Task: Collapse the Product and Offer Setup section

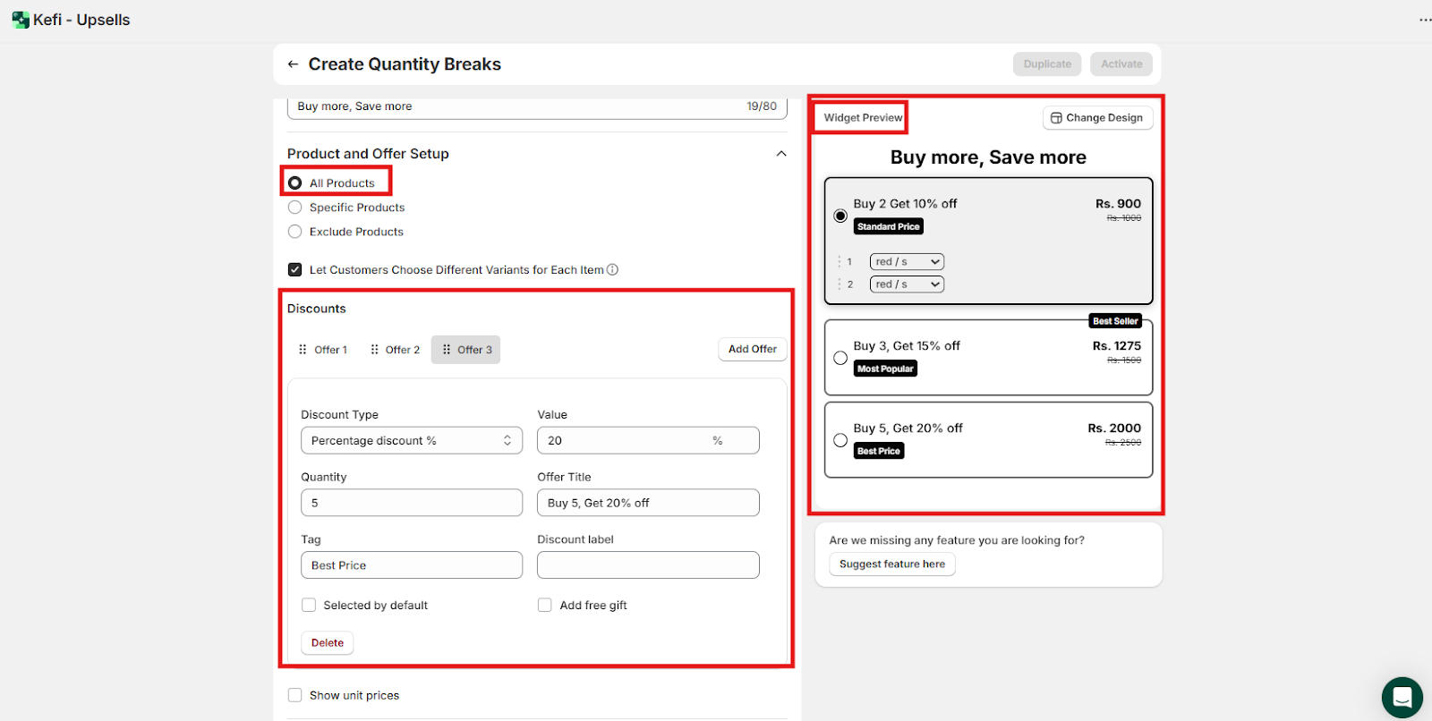Action: [781, 154]
